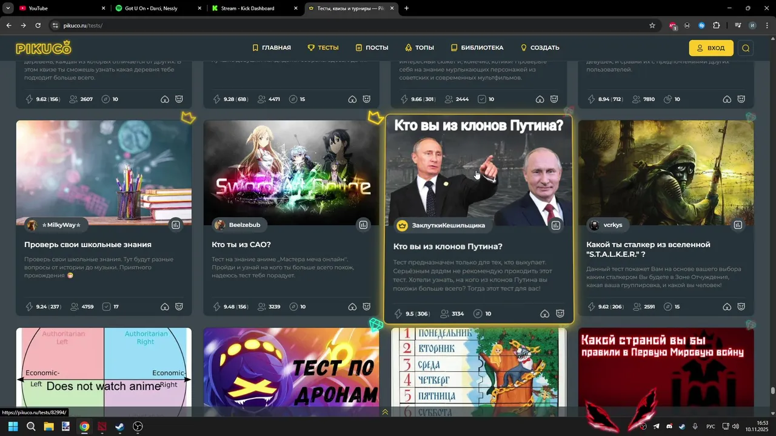Viewport: 776px width, 436px height.
Task: Click face icon on the S.T.A.L.K.E.R. card
Action: coord(741,307)
